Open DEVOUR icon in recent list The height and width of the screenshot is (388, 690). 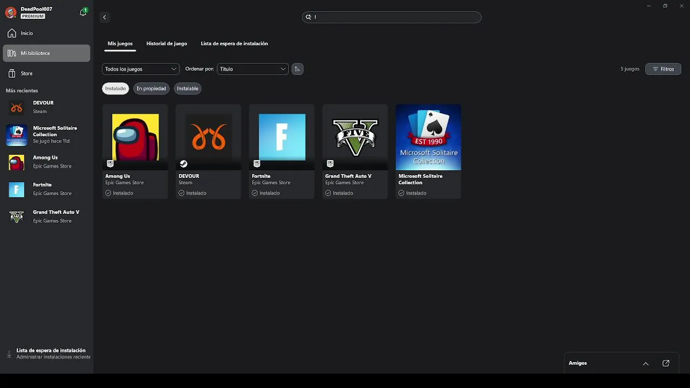click(16, 108)
